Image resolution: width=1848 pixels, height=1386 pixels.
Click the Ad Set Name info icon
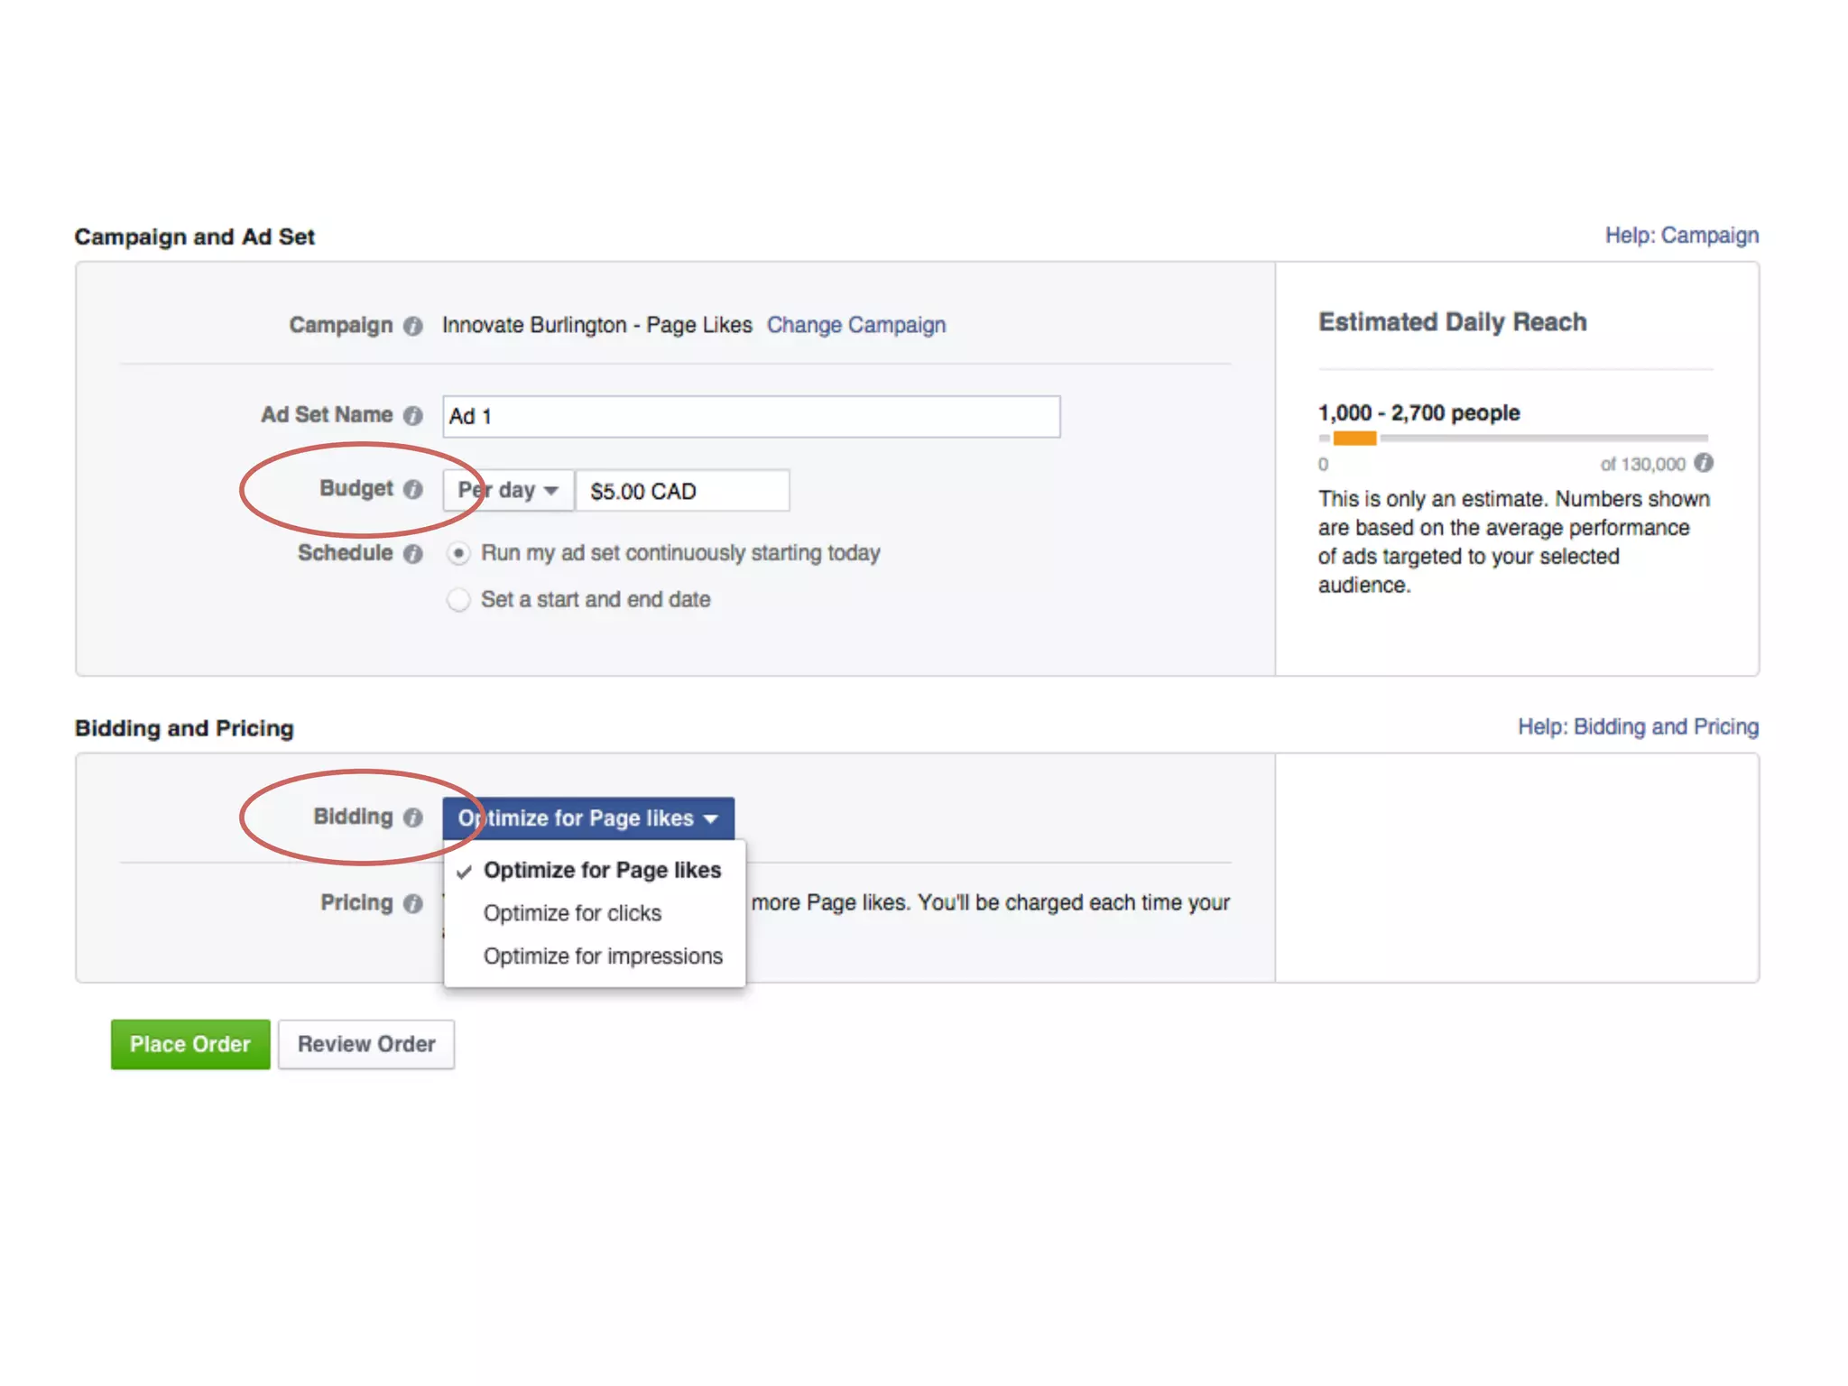[412, 415]
